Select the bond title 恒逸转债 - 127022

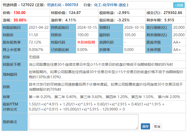pos(18,5)
